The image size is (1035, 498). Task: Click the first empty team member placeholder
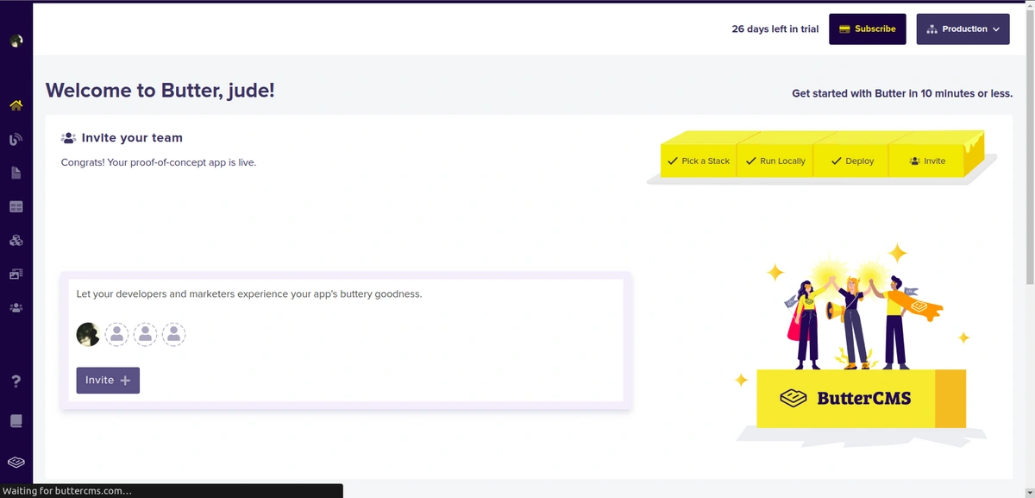(x=116, y=334)
